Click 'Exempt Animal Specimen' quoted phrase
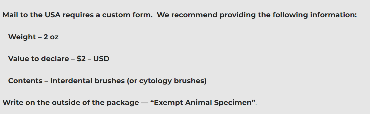 tap(204, 102)
